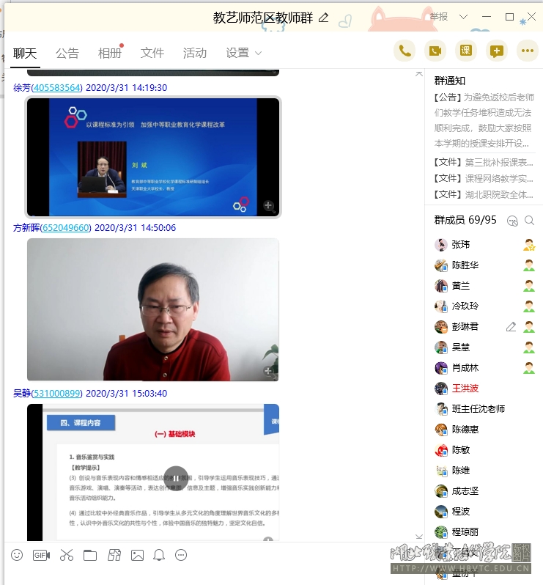Viewport: 543px width, 585px height.
Task: Open the dropdown chevron beside 举报
Action: 463,17
